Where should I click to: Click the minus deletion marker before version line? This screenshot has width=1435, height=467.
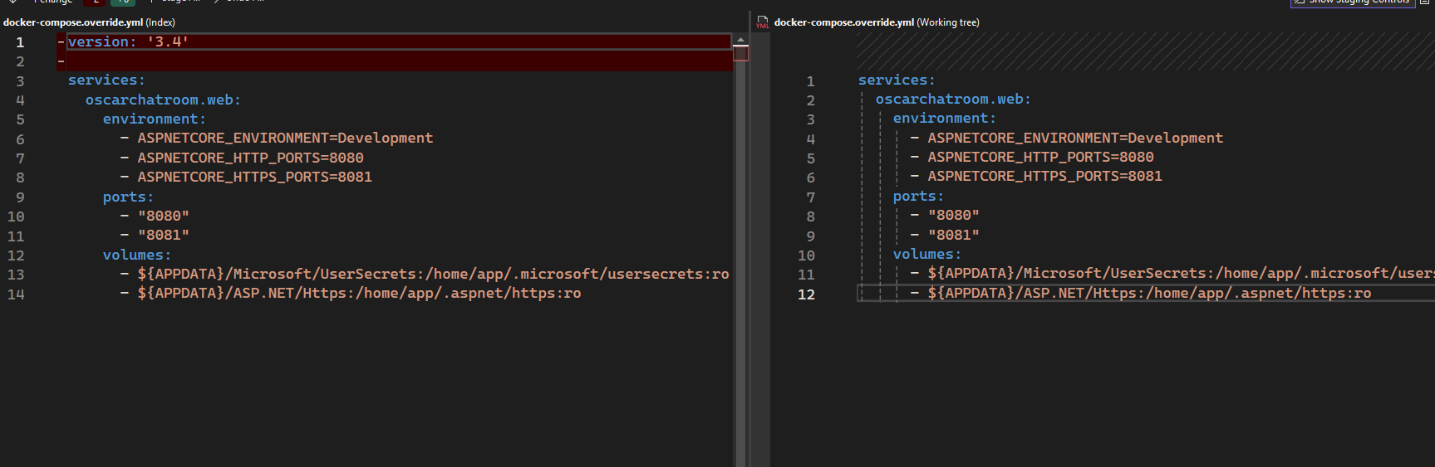click(61, 41)
